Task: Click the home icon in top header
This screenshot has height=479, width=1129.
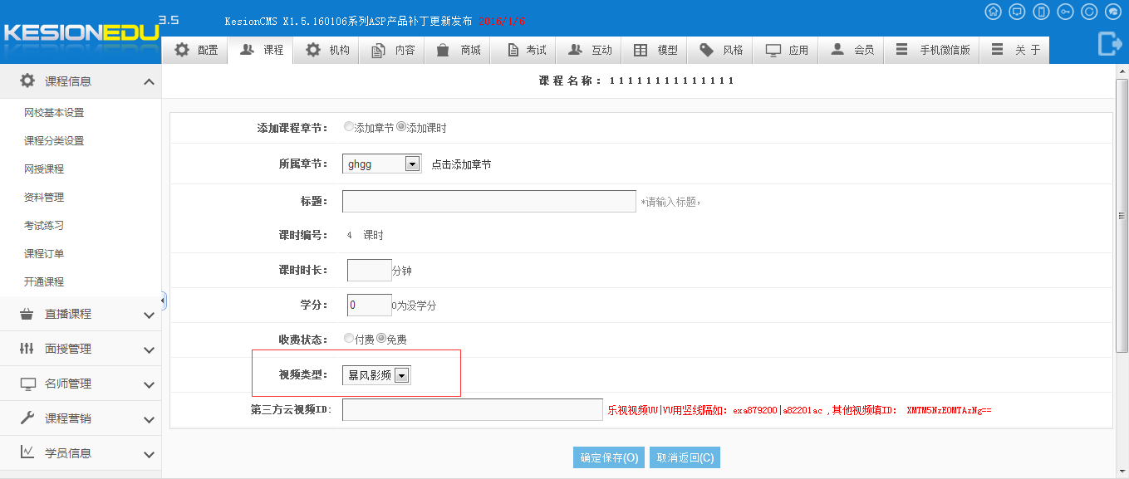Action: pyautogui.click(x=993, y=12)
